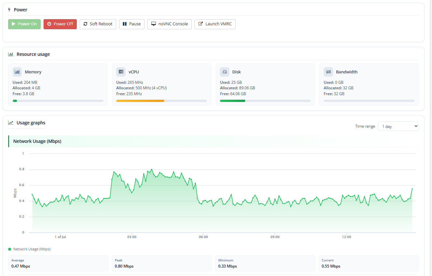Click the Peak 0.80 Mbps stat card
The width and height of the screenshot is (432, 276).
click(162, 263)
